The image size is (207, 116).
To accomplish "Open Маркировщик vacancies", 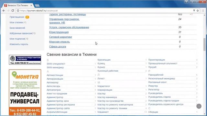I will coord(105,90).
